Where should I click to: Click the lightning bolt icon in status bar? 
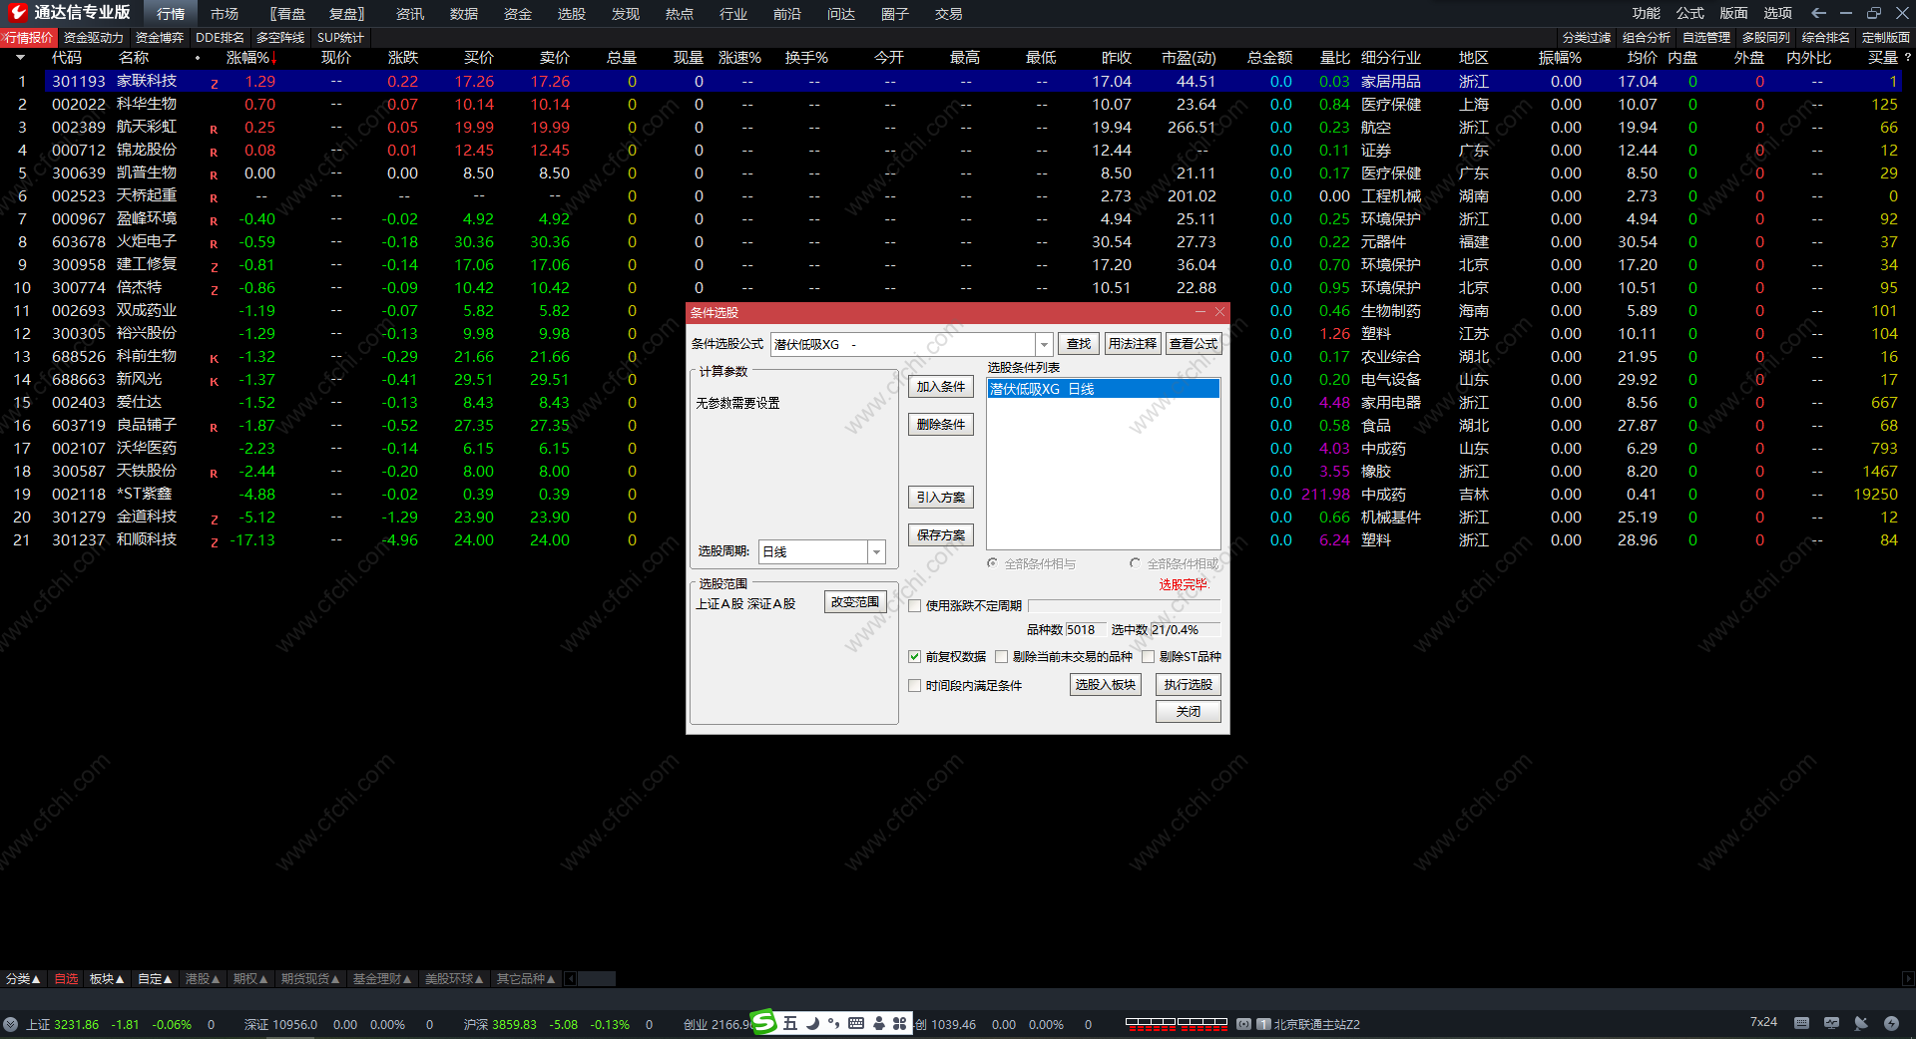pyautogui.click(x=1891, y=1023)
